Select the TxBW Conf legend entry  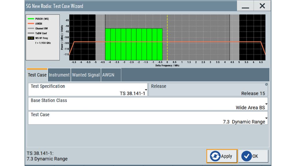click(x=41, y=33)
